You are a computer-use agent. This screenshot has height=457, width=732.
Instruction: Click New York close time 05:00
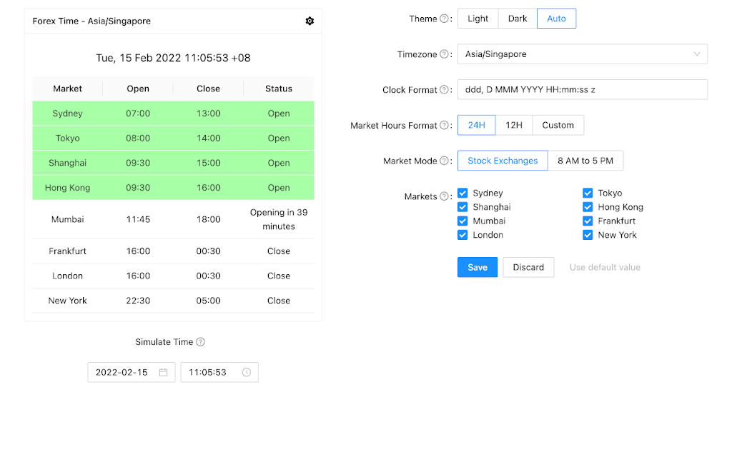click(208, 301)
